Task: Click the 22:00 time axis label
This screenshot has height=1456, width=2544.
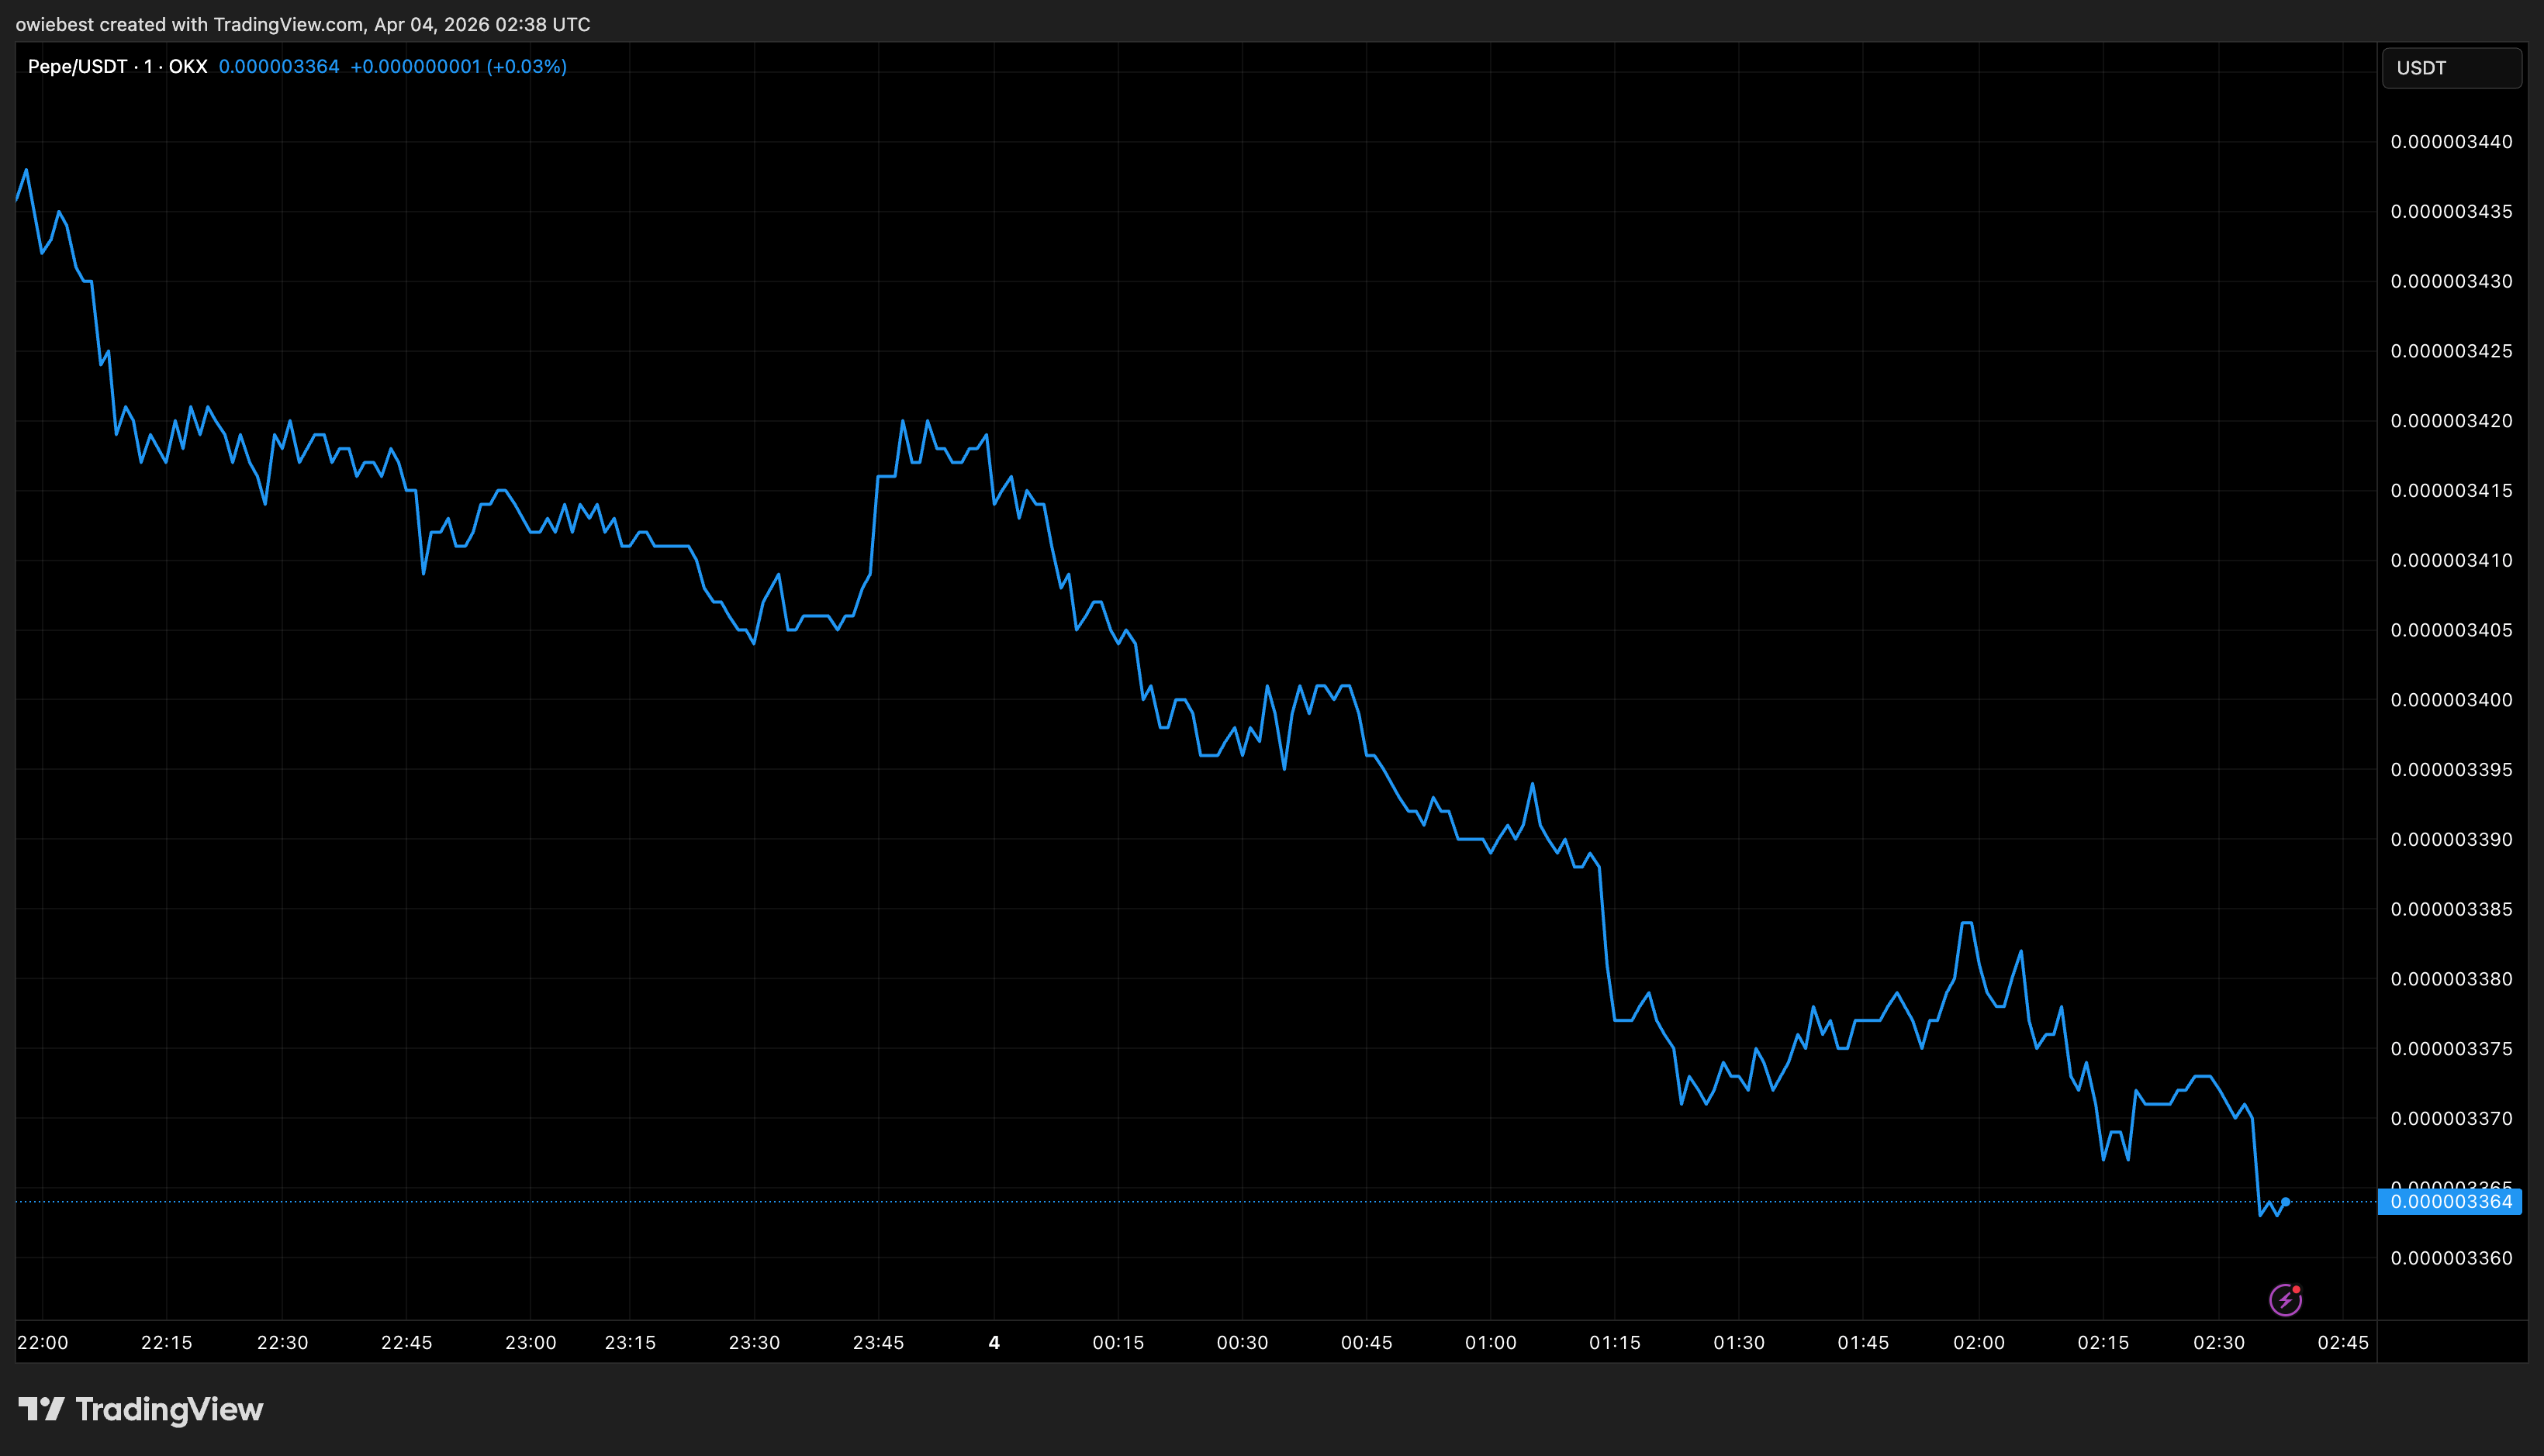Action: coord(43,1342)
